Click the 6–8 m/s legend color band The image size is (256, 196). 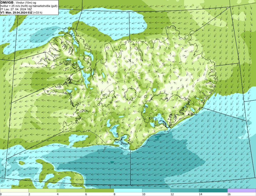[99, 190]
